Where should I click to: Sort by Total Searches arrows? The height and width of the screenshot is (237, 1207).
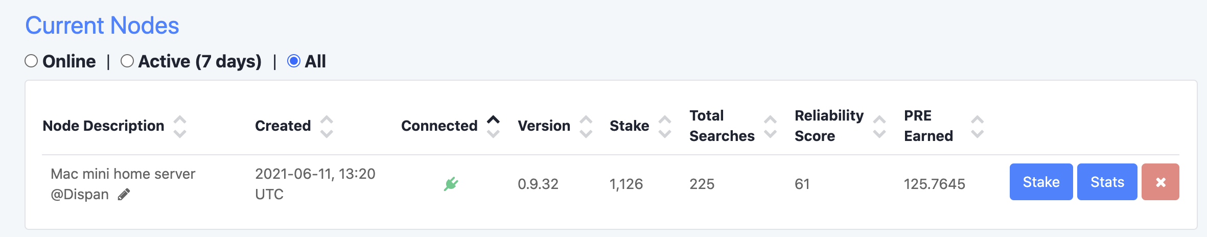click(770, 127)
